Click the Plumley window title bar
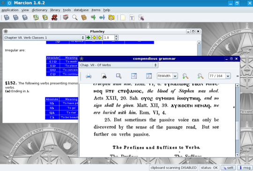Viewport: 253px width, 171px height. [x=97, y=31]
